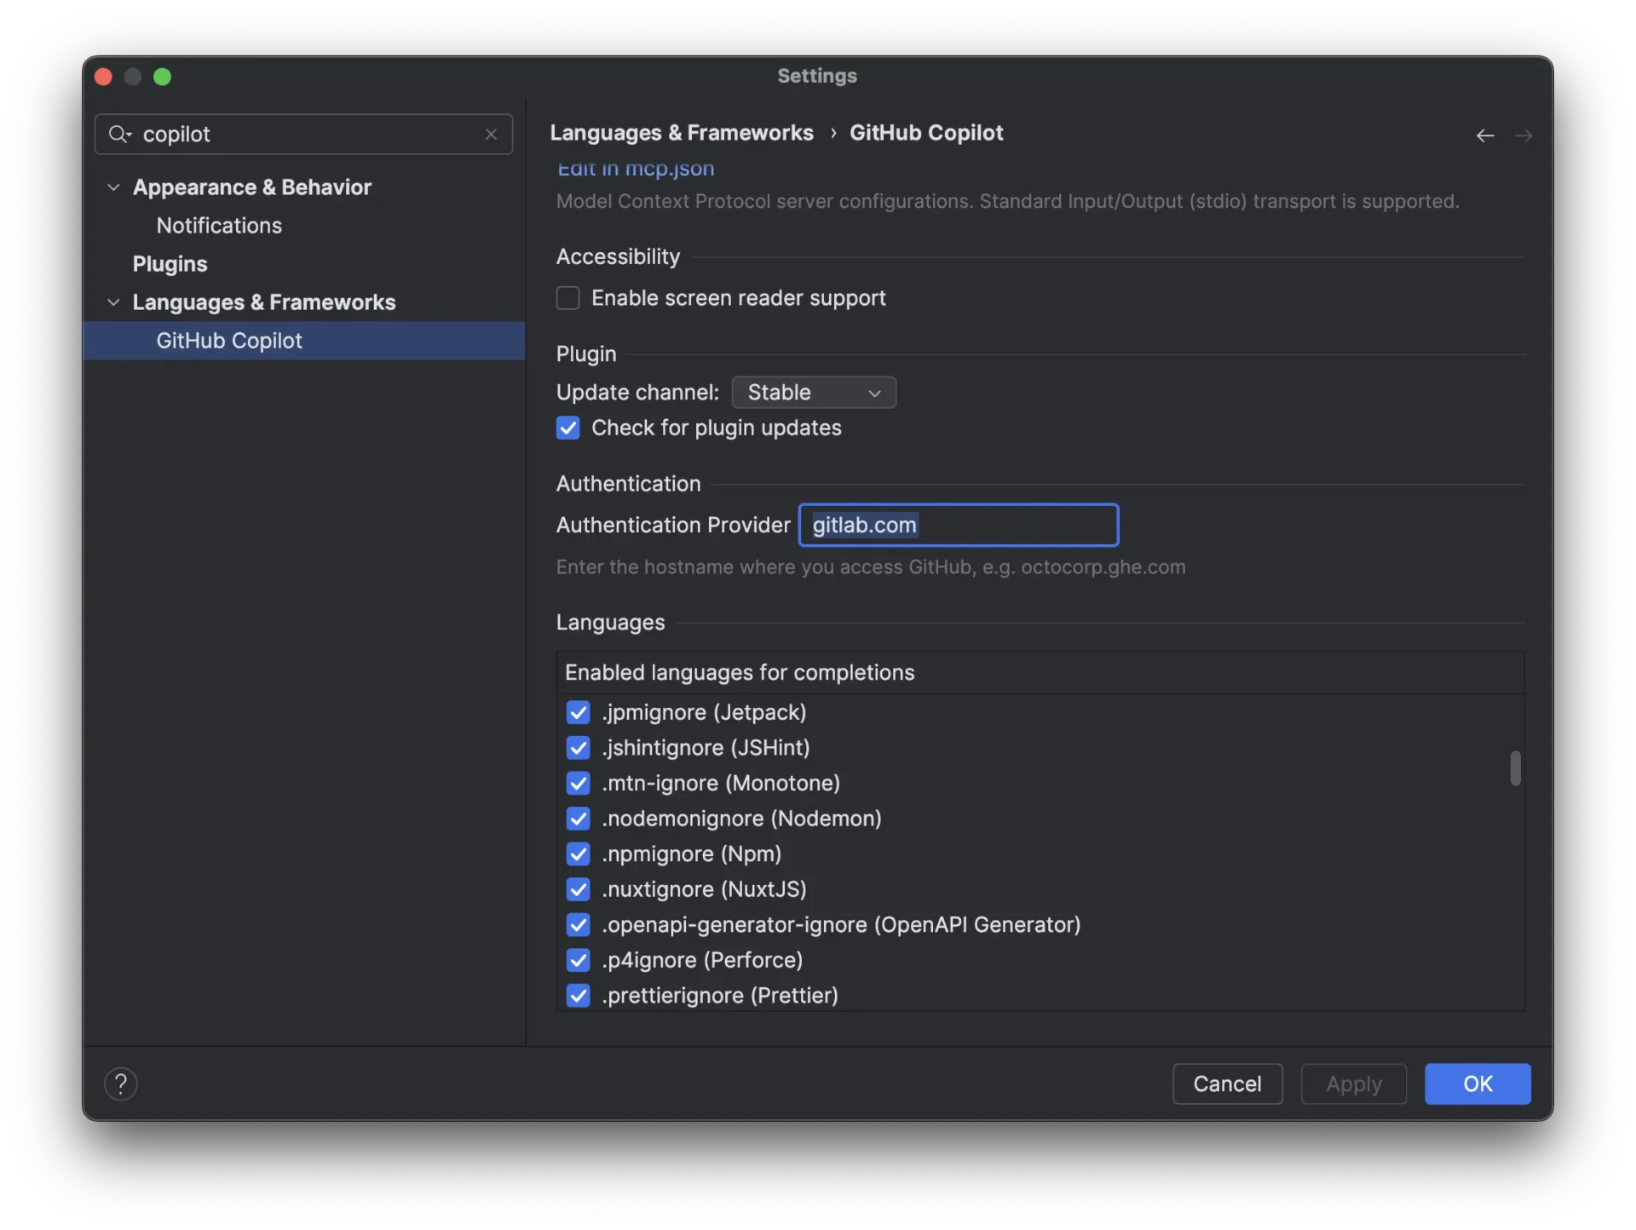Enable screen reader support checkbox
This screenshot has width=1636, height=1230.
coord(567,298)
